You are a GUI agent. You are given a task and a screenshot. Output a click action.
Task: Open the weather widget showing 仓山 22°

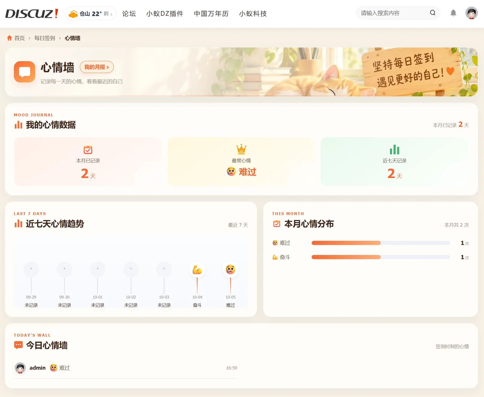pos(91,14)
